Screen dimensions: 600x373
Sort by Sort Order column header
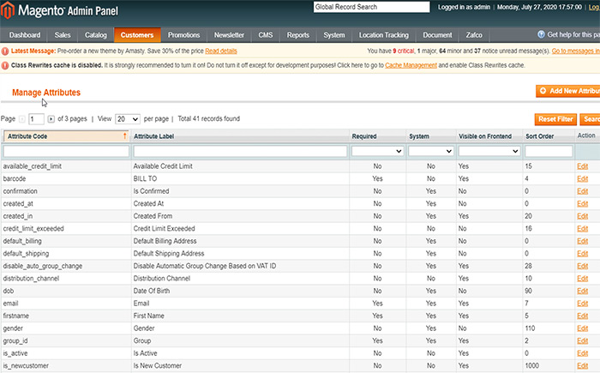(539, 136)
